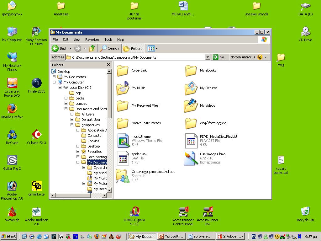Expand the address bar dropdown list
Viewport: 321px width, 241px height.
208,57
